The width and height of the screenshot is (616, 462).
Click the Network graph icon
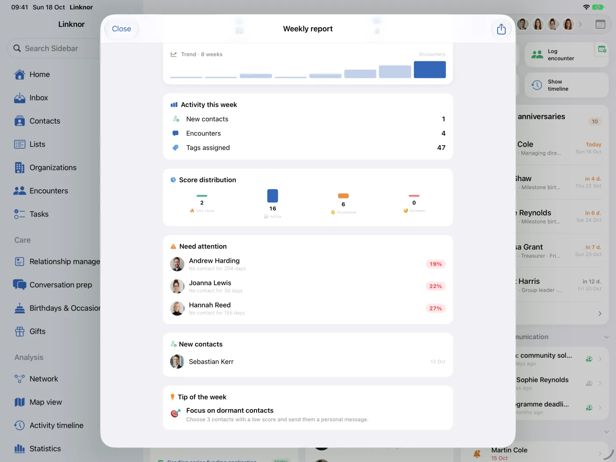coord(20,379)
